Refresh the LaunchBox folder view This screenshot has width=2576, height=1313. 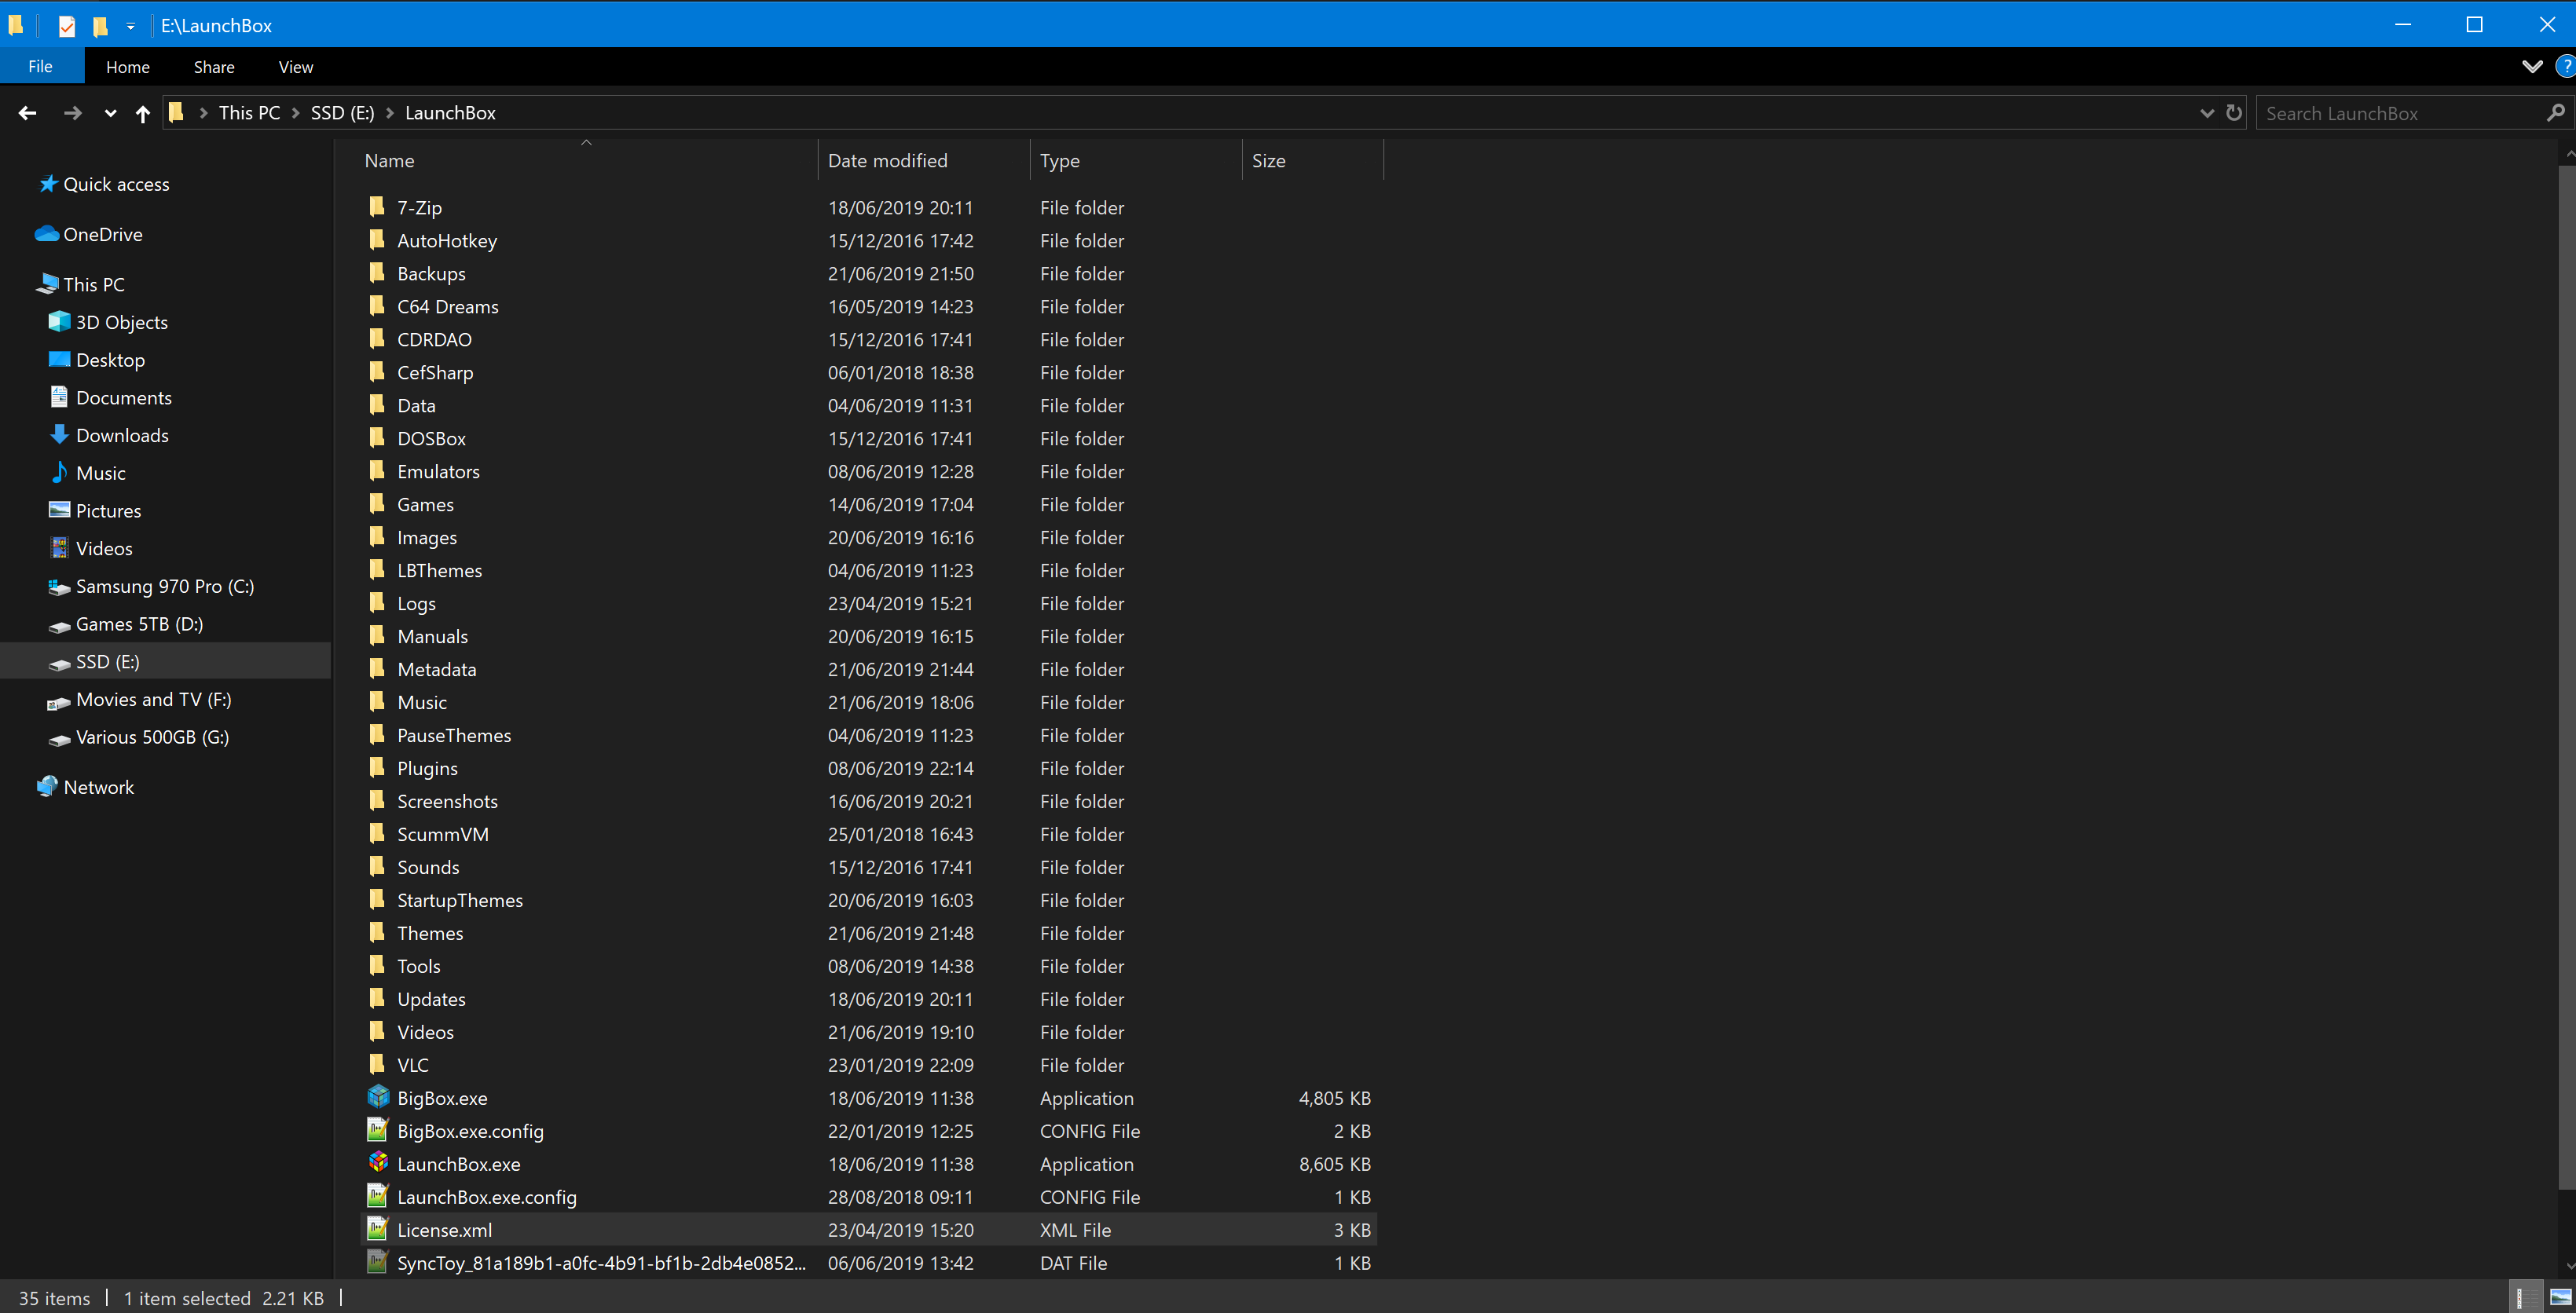2234,113
